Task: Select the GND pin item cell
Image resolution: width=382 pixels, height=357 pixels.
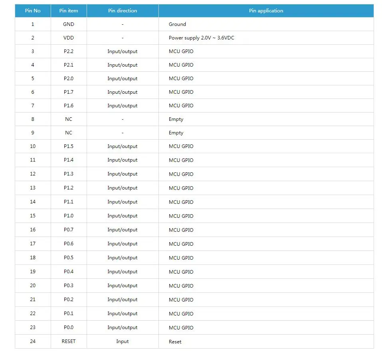Action: (69, 24)
